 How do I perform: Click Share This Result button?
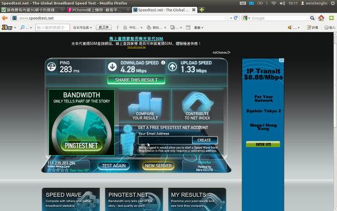click(136, 80)
